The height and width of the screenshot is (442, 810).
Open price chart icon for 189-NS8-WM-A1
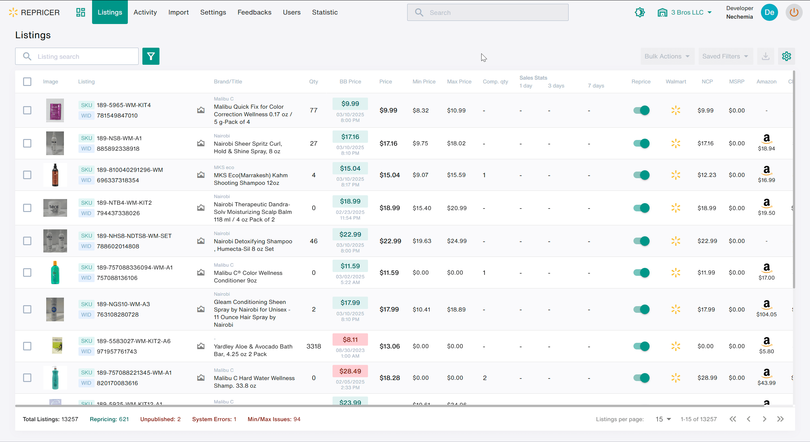pyautogui.click(x=201, y=143)
